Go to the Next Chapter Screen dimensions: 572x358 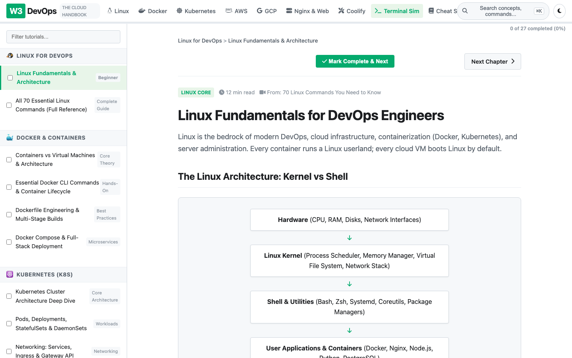(x=493, y=61)
